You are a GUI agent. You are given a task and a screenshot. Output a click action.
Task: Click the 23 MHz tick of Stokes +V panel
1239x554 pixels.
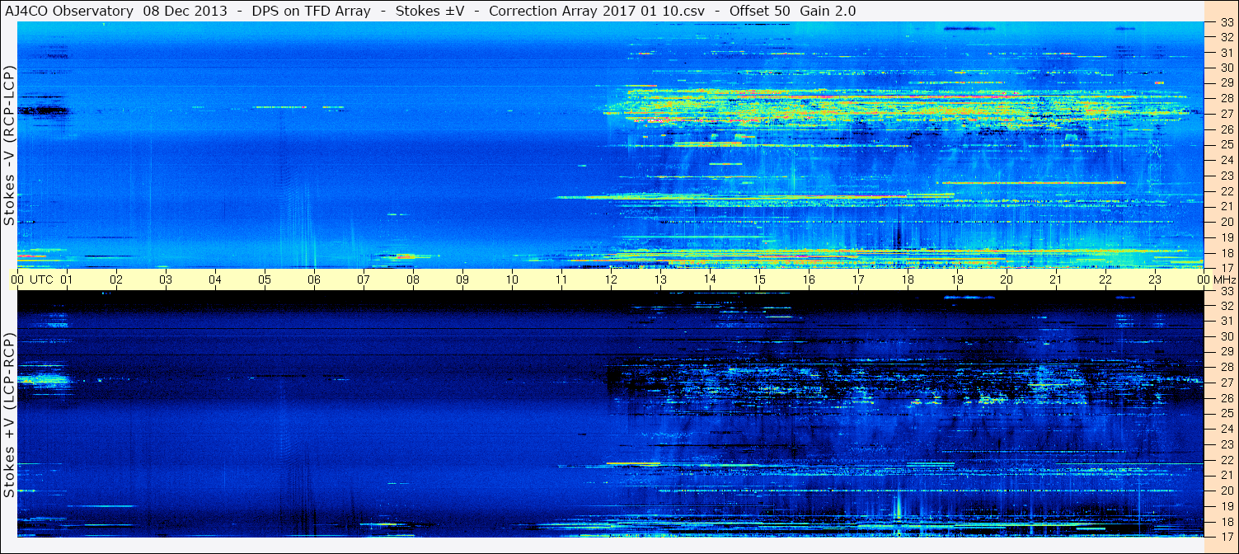(x=1226, y=444)
